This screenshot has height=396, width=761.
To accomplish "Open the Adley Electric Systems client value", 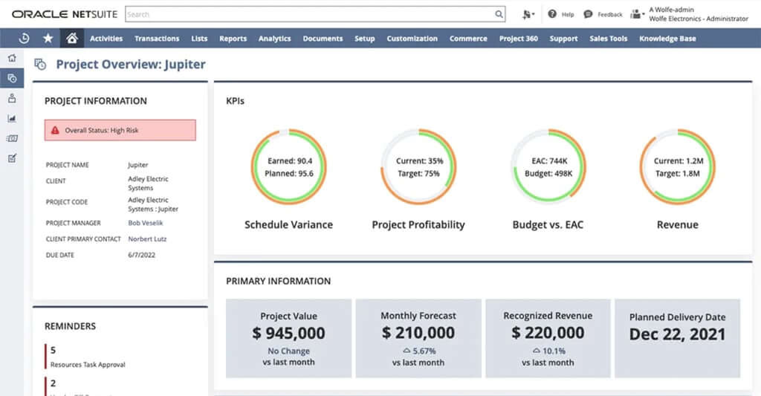I will [x=148, y=183].
